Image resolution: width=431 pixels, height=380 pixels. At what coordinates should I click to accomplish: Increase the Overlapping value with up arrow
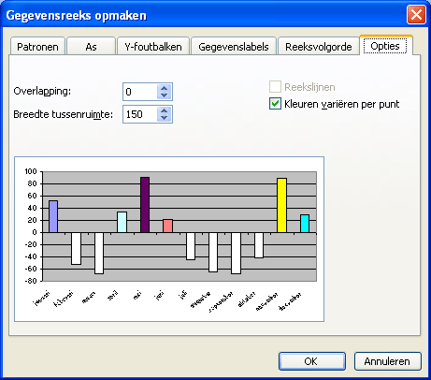pyautogui.click(x=165, y=88)
